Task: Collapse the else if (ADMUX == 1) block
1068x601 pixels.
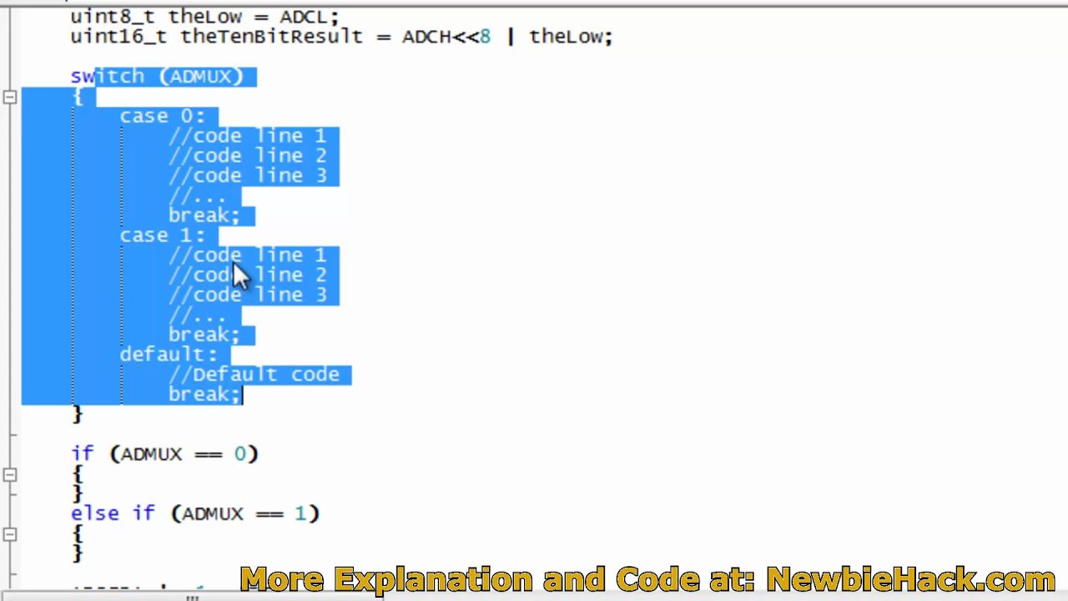Action: 9,534
